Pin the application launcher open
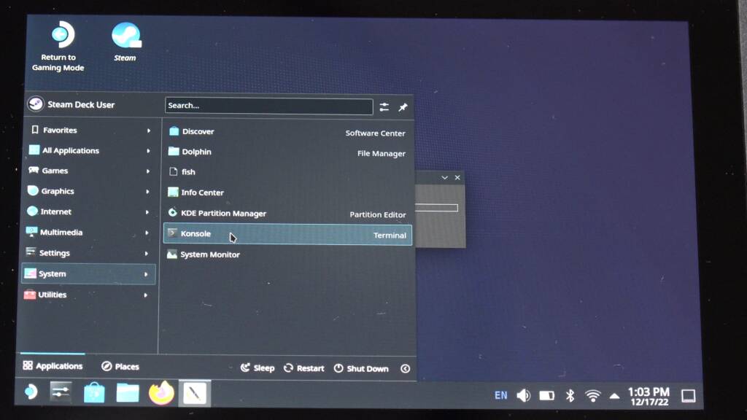747x420 pixels. click(x=403, y=107)
